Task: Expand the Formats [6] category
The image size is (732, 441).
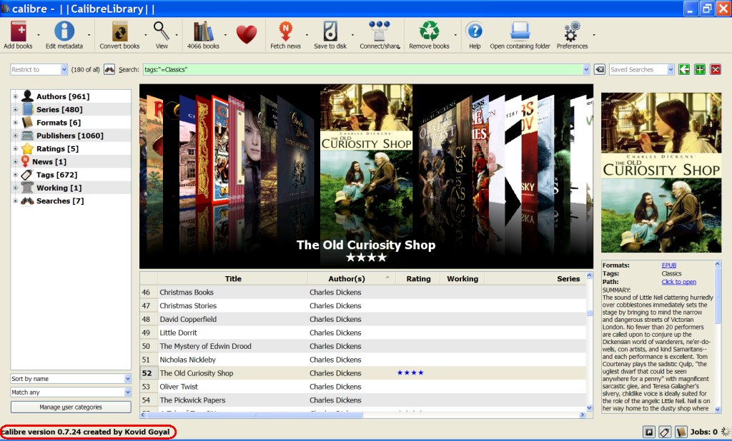Action: (16, 123)
